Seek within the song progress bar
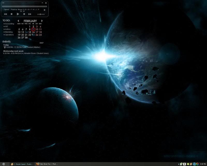Viewport: 207px width, 166px height. pos(24,6)
